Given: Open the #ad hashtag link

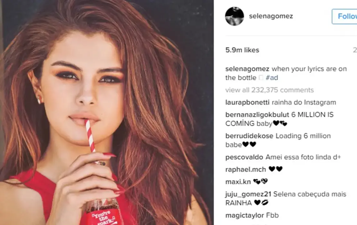Looking at the screenshot, I should pyautogui.click(x=272, y=78).
